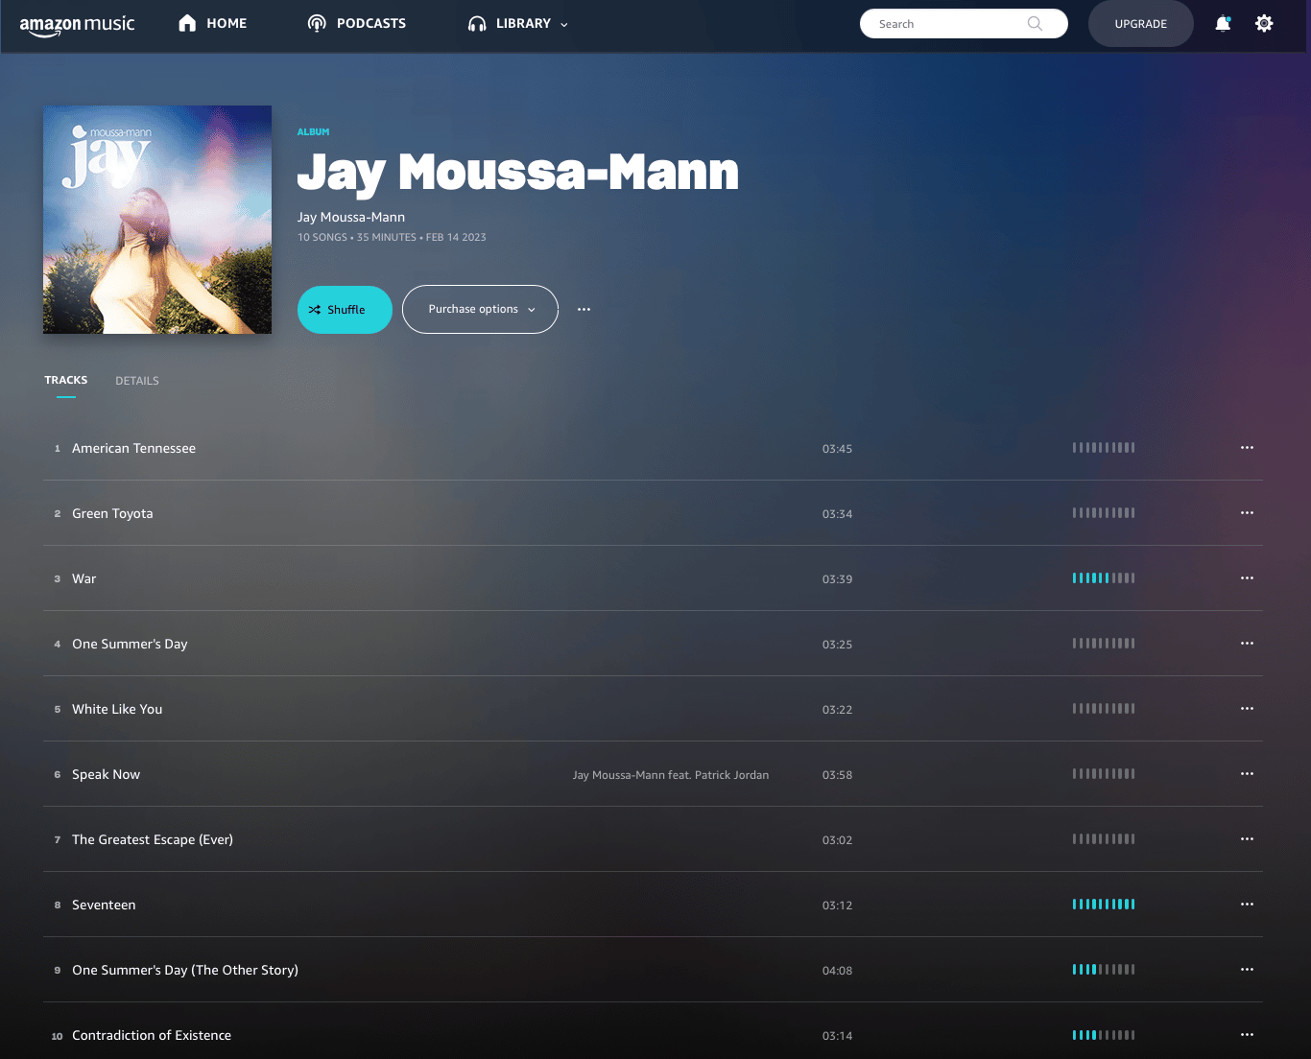Open more options for Seventeen track
The image size is (1311, 1059).
point(1247,905)
